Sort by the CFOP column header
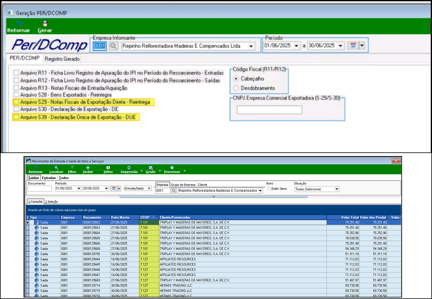Viewport: 432px width, 299px height. [149, 217]
